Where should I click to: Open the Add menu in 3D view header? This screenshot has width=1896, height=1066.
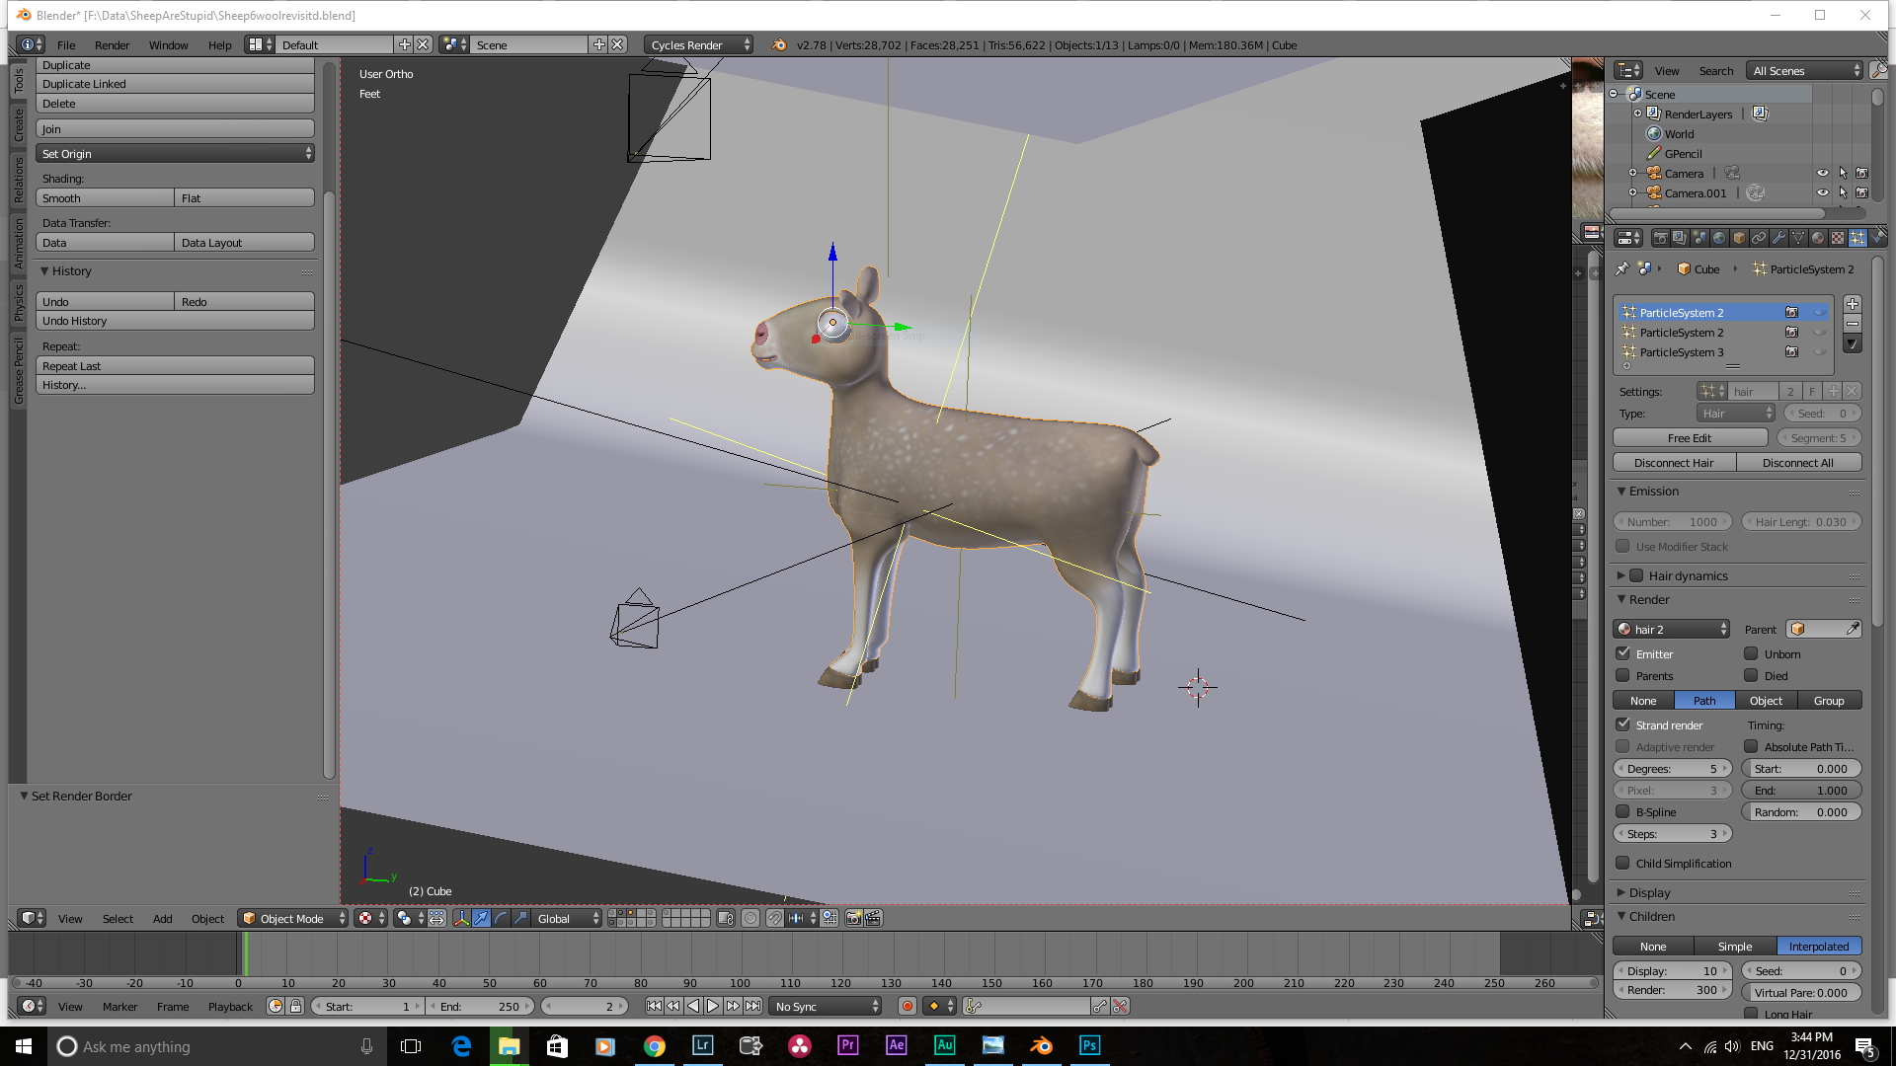pos(163,918)
